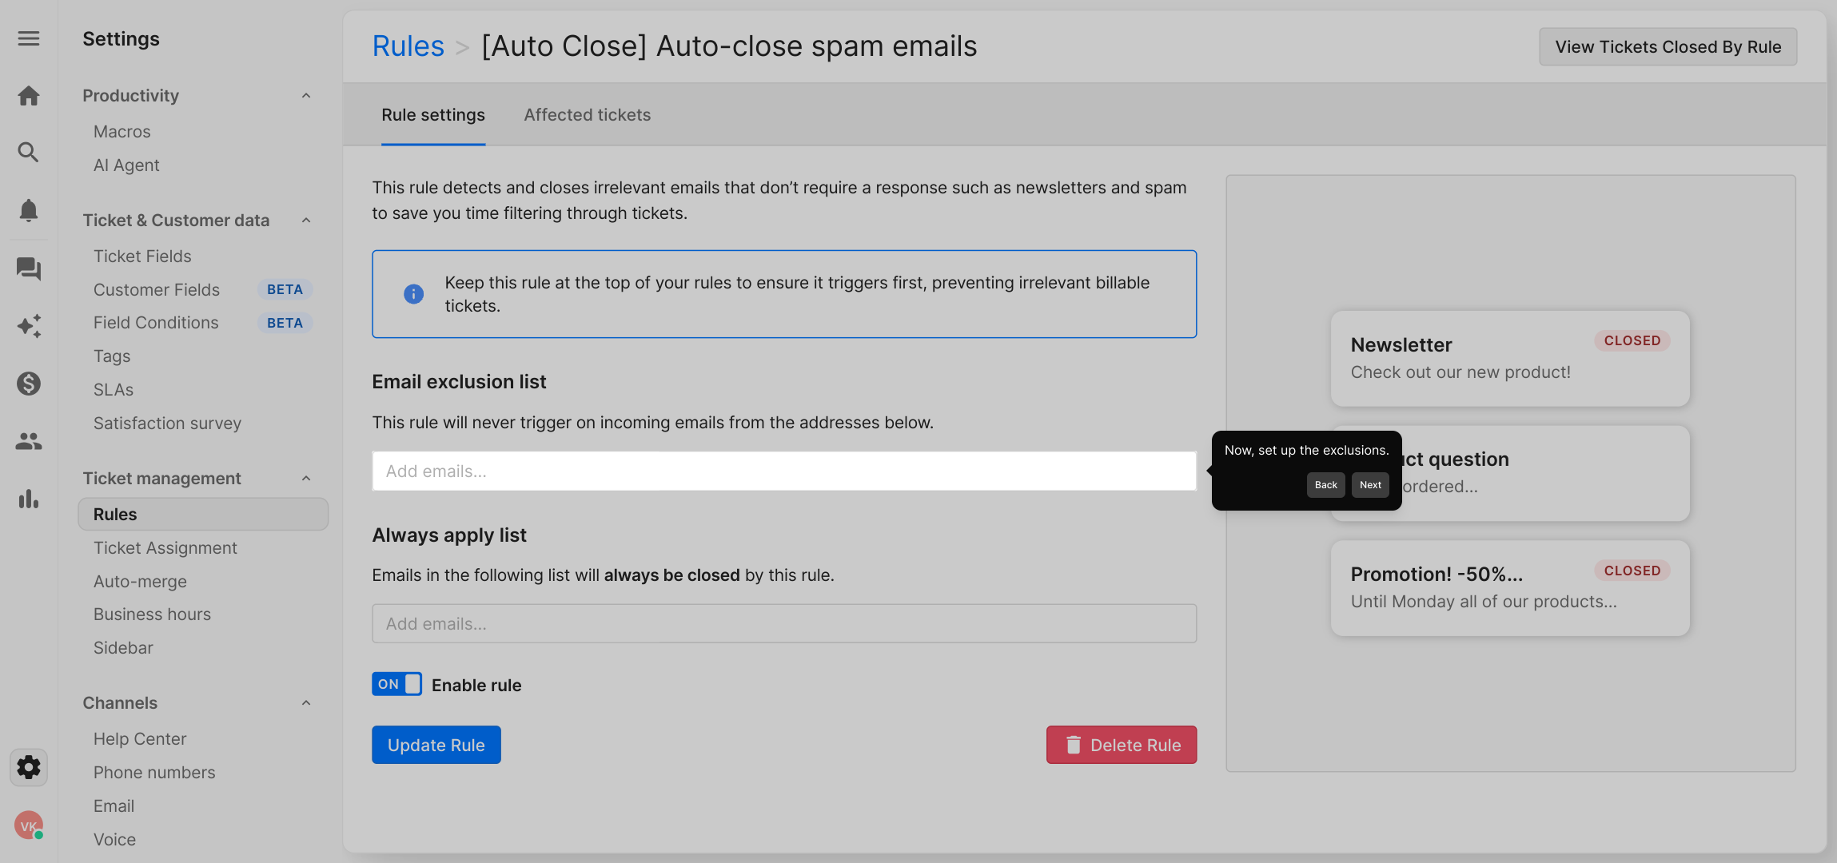Open Auto-merge settings
1837x863 pixels.
[140, 582]
